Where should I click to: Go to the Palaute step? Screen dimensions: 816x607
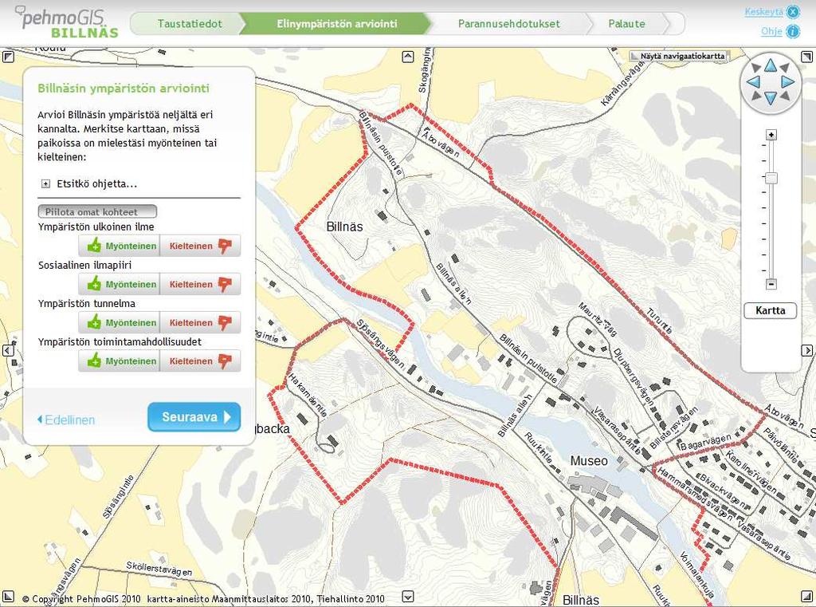pos(626,24)
